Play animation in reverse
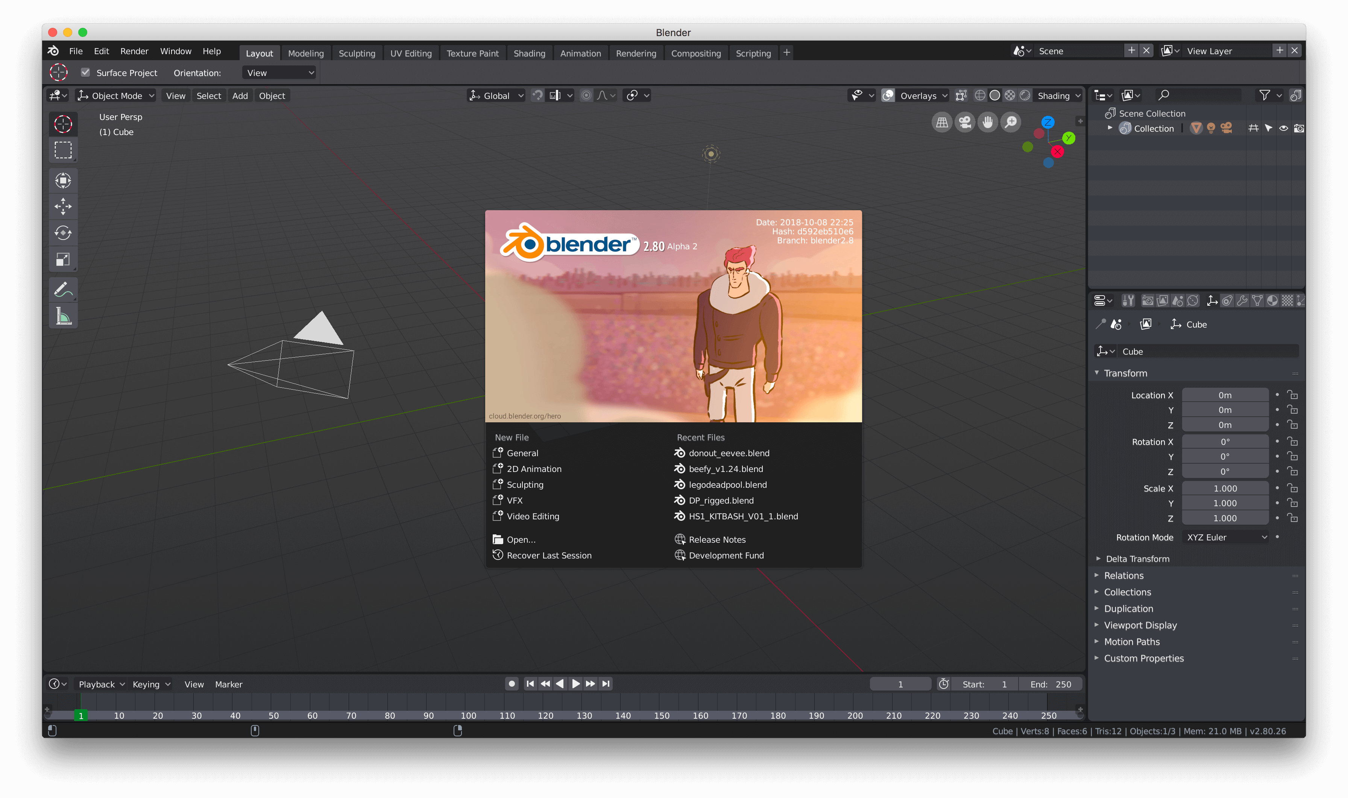The image size is (1348, 798). point(560,684)
